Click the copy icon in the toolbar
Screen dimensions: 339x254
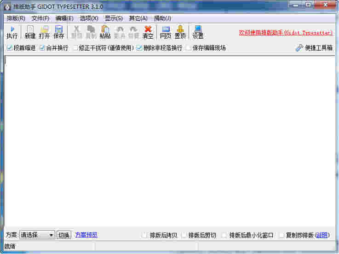[x=91, y=32]
